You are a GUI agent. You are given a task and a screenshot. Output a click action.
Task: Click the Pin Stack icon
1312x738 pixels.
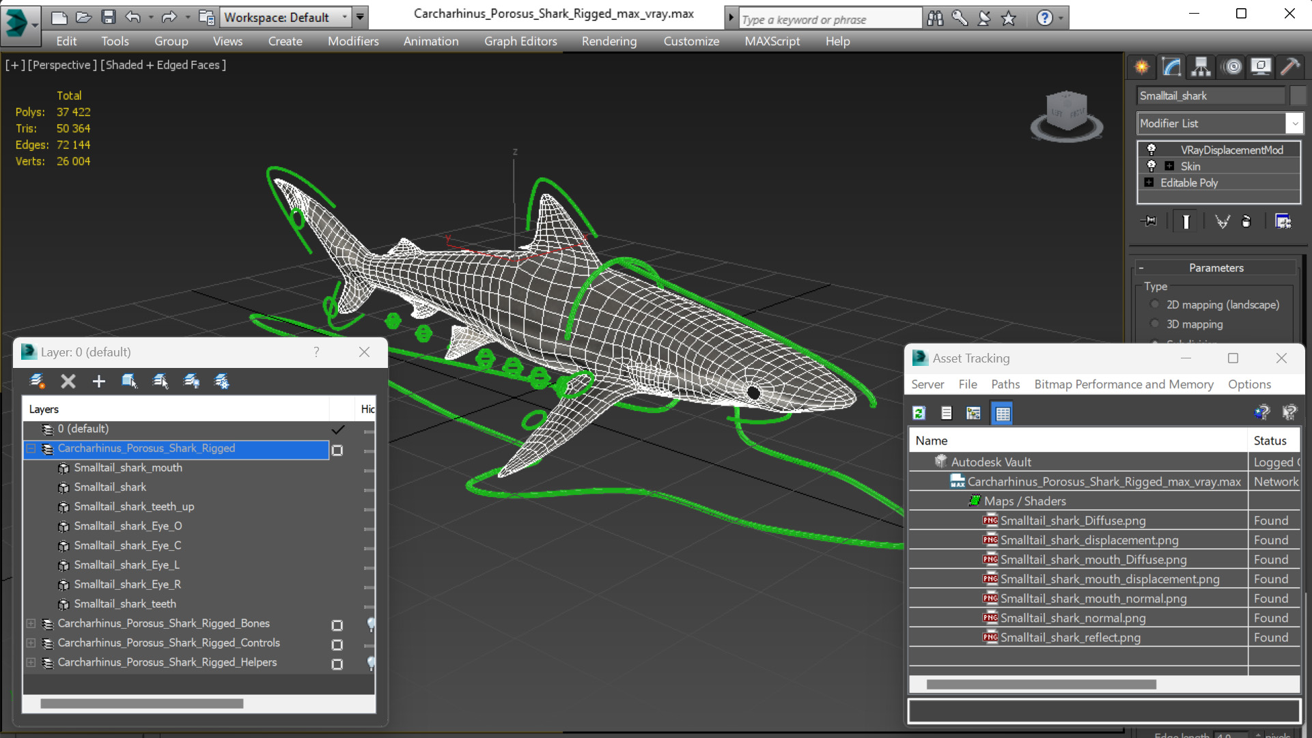tap(1149, 221)
